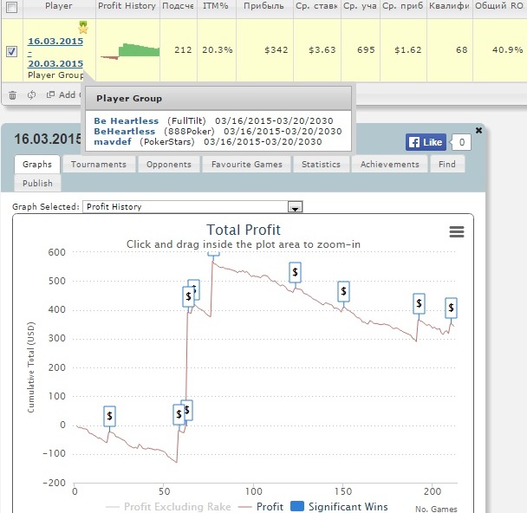Toggle the checked player row checkbox

pos(11,51)
